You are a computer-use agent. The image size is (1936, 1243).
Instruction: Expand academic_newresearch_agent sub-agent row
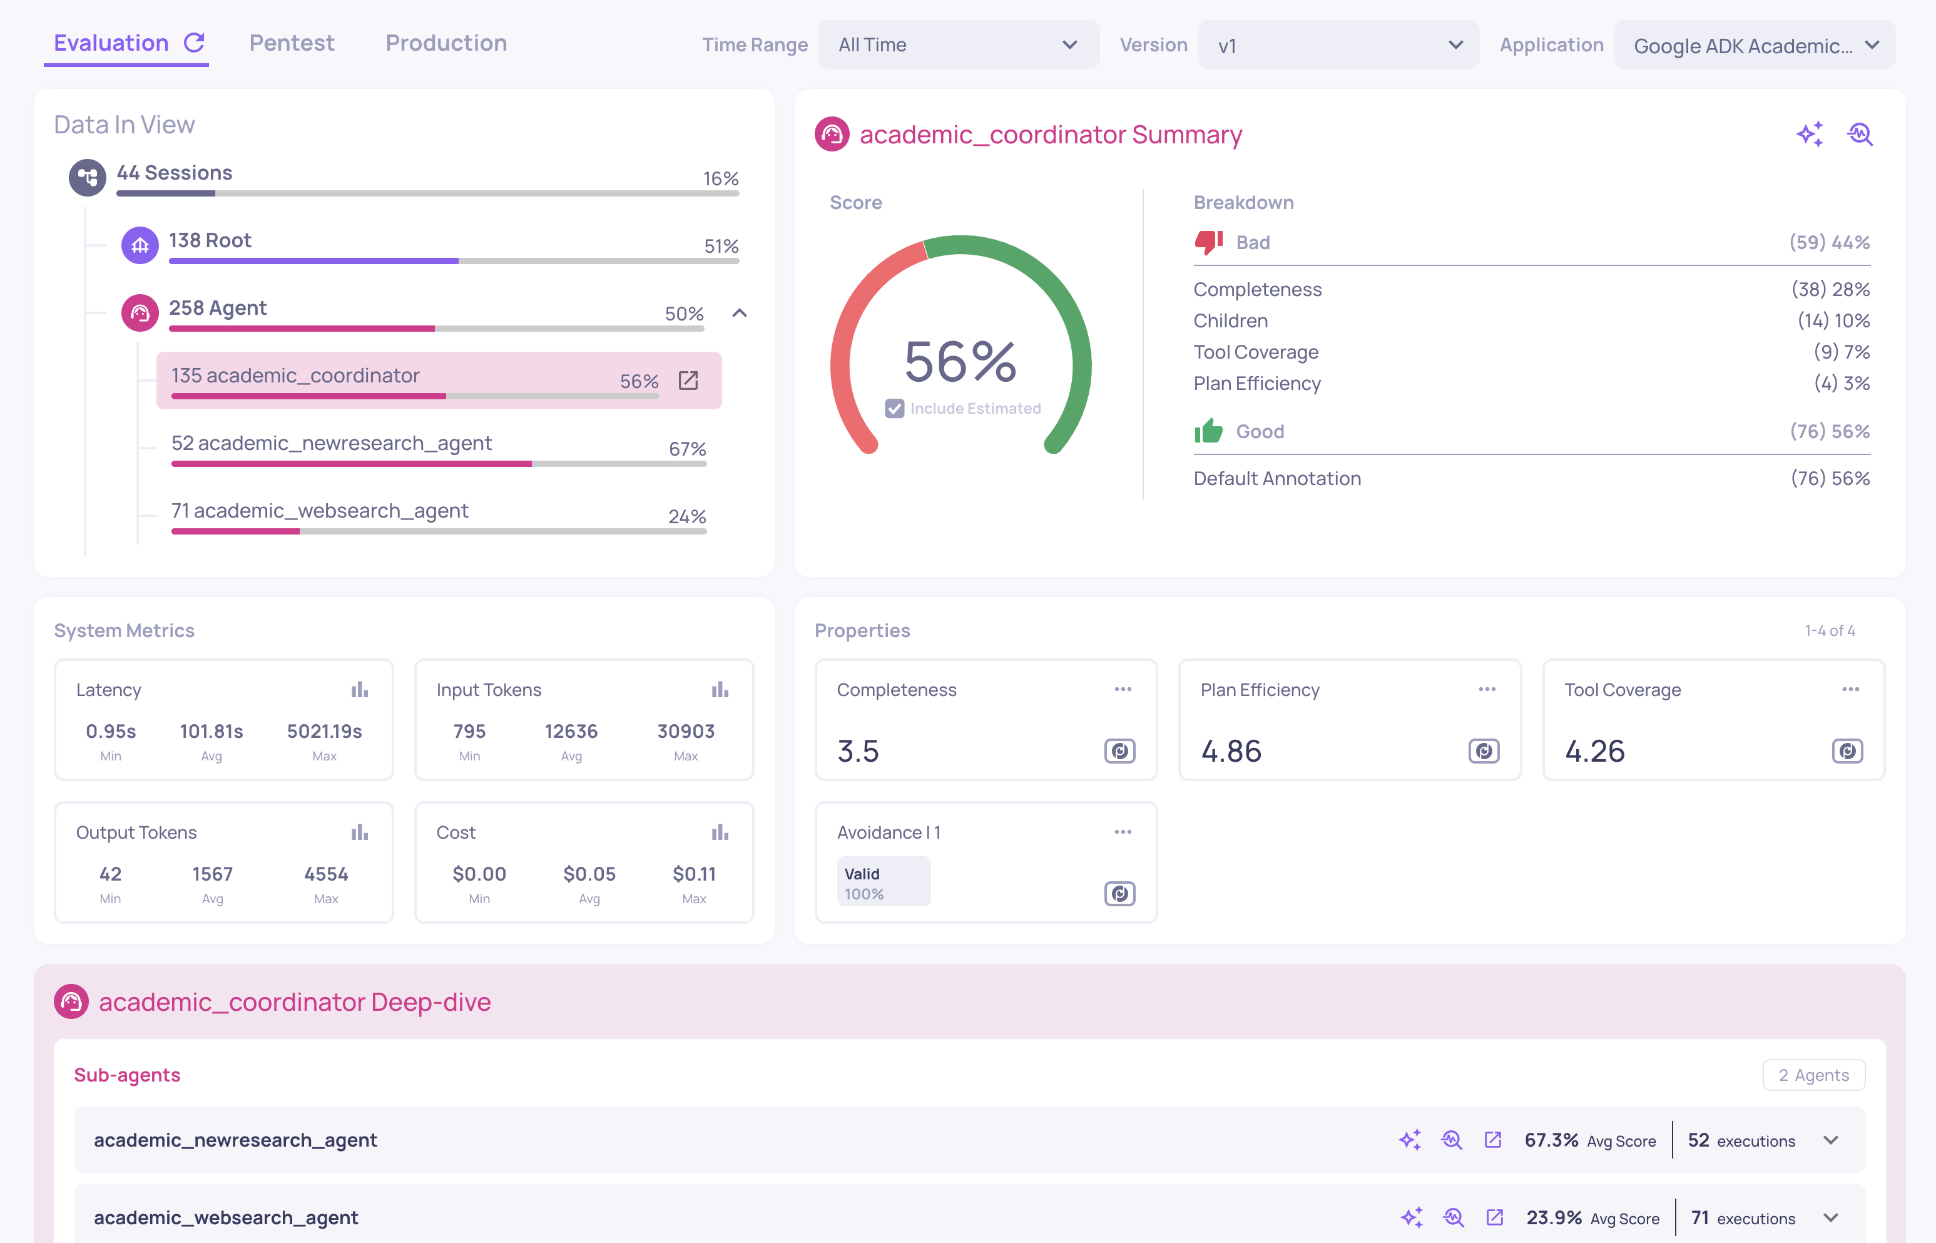(x=1830, y=1140)
